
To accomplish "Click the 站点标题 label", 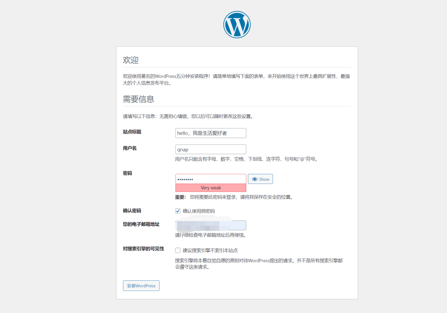I will pyautogui.click(x=132, y=131).
